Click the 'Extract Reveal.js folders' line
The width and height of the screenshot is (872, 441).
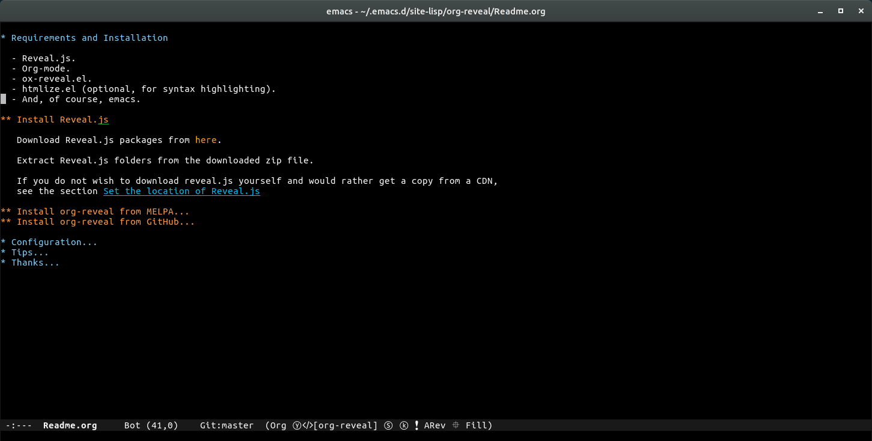[165, 160]
